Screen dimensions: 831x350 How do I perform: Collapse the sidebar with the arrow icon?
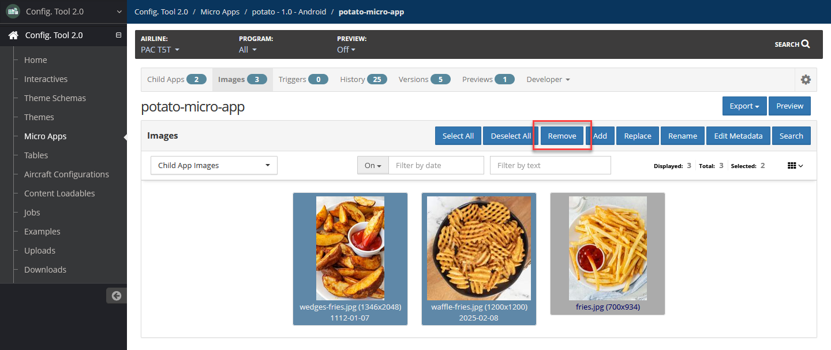[x=117, y=296]
